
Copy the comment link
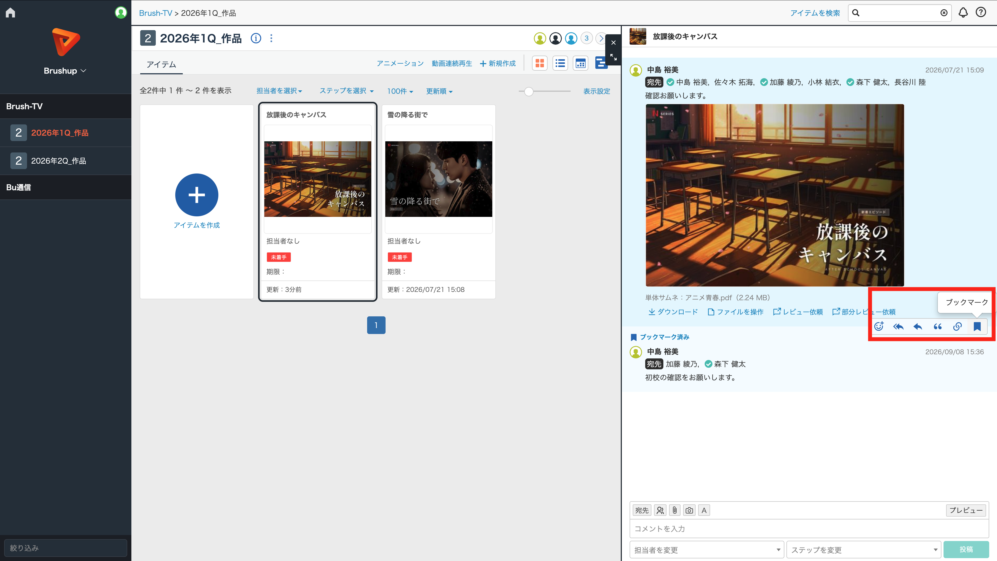pos(957,327)
